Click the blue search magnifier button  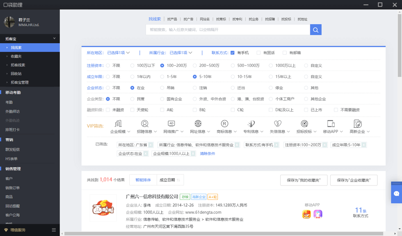pos(315,30)
